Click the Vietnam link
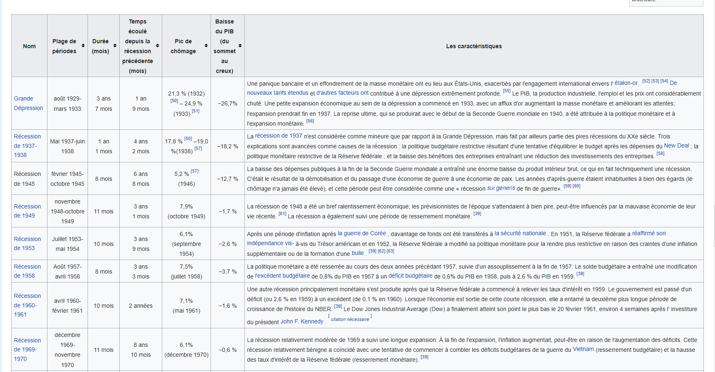This screenshot has width=715, height=372. pos(583,349)
